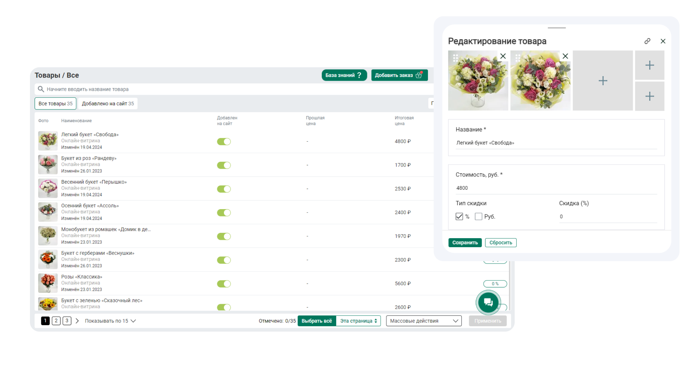Image resolution: width=697 pixels, height=374 pixels.
Task: Add photo in the lower small slot
Action: (x=650, y=96)
